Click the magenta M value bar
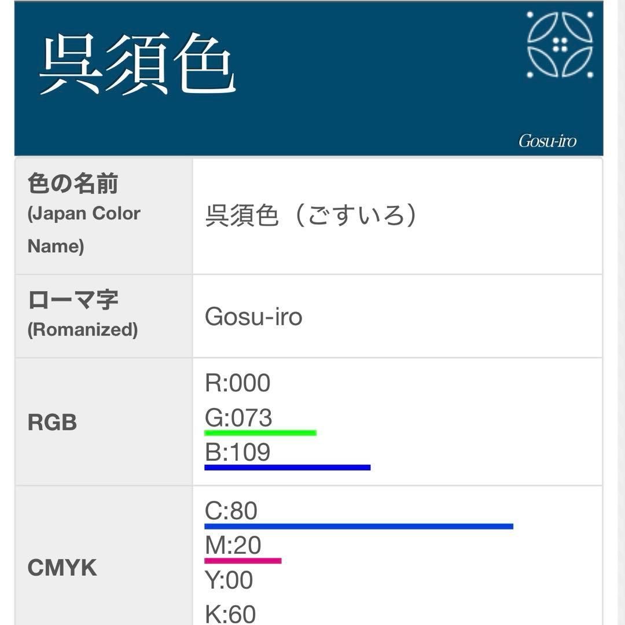The height and width of the screenshot is (625, 625). coord(242,560)
